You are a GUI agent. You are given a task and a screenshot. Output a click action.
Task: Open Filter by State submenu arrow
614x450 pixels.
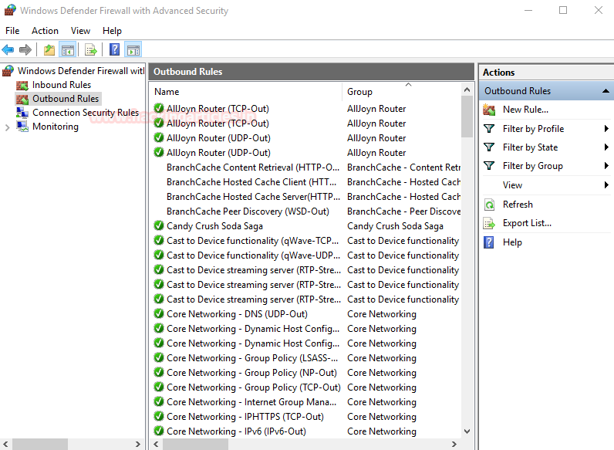(x=606, y=147)
